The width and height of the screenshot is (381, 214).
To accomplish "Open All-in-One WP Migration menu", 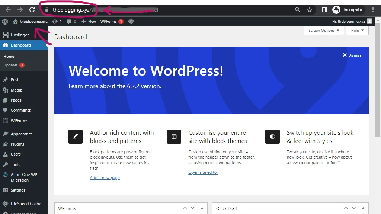I will click(24, 177).
